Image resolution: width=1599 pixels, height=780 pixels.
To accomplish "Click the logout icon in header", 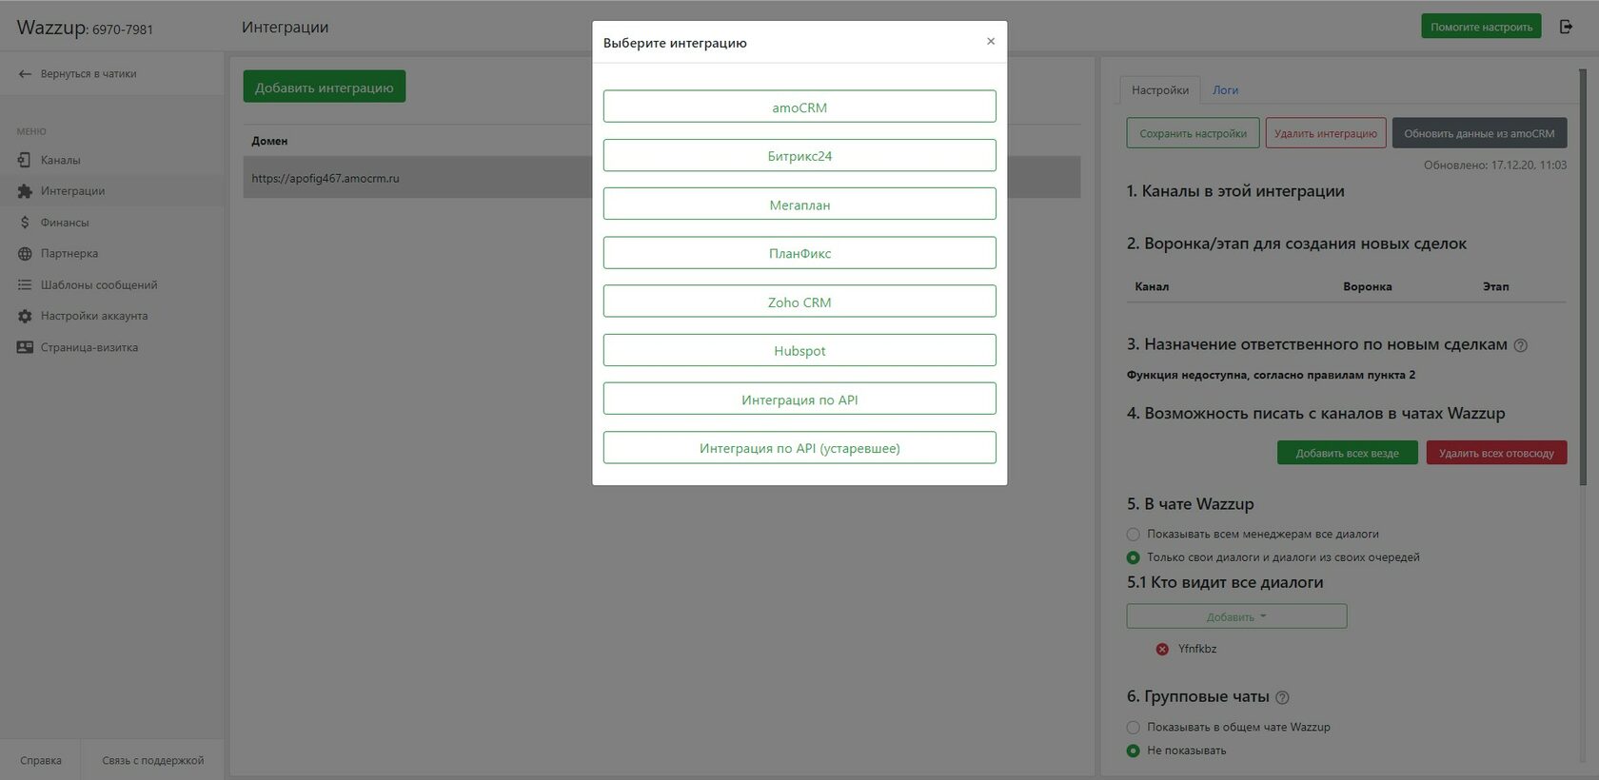I will click(x=1566, y=27).
